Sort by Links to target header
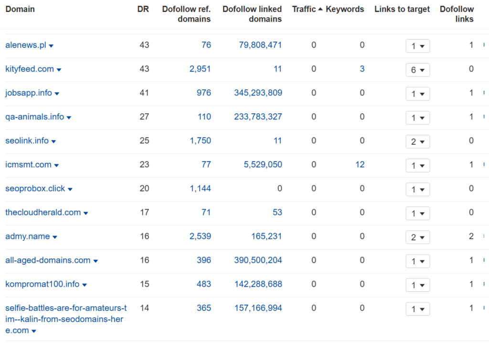 coord(402,9)
